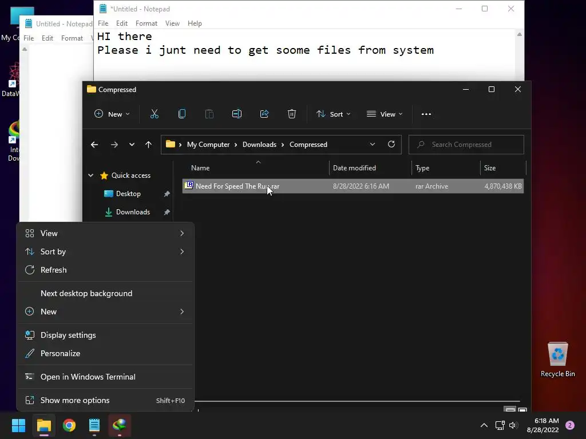586x439 pixels.
Task: Click the Paste clipboard icon in Explorer toolbar
Action: click(209, 114)
